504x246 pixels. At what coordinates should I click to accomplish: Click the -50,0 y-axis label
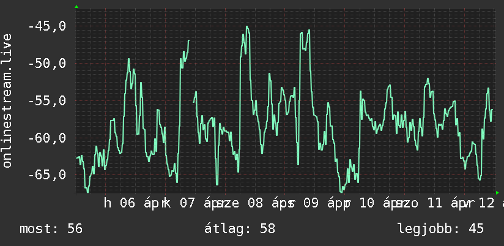[x=47, y=64]
